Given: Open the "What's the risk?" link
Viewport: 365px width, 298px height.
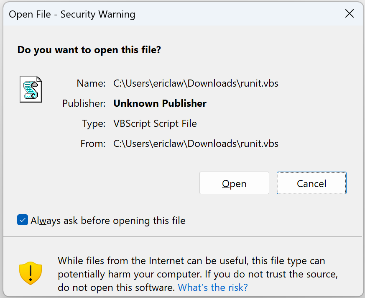Looking at the screenshot, I should [x=213, y=288].
